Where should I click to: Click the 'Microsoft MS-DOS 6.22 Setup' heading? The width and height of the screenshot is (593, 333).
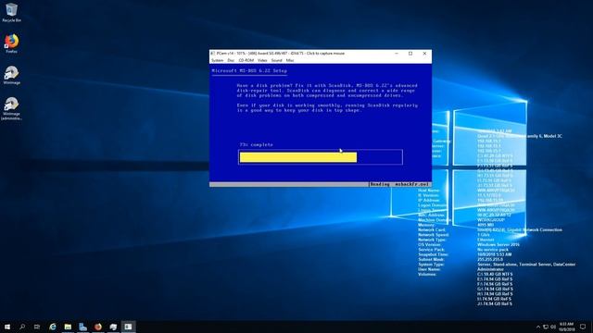click(x=249, y=70)
